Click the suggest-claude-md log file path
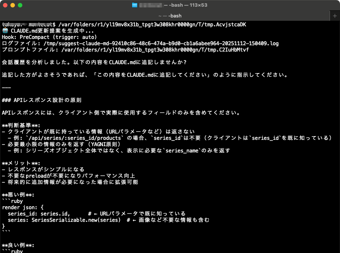340x253 pixels. [161, 43]
